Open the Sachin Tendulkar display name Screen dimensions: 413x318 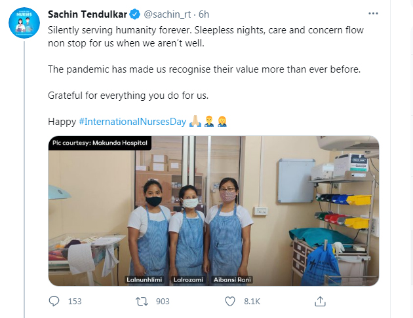pyautogui.click(x=88, y=14)
